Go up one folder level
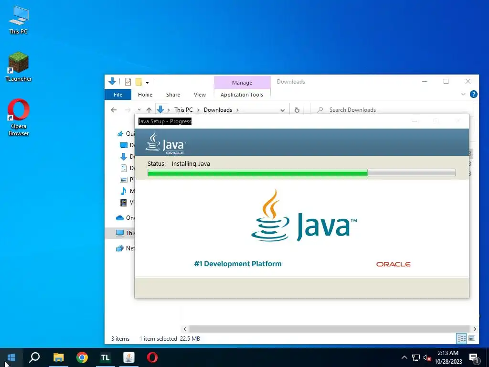 click(149, 110)
